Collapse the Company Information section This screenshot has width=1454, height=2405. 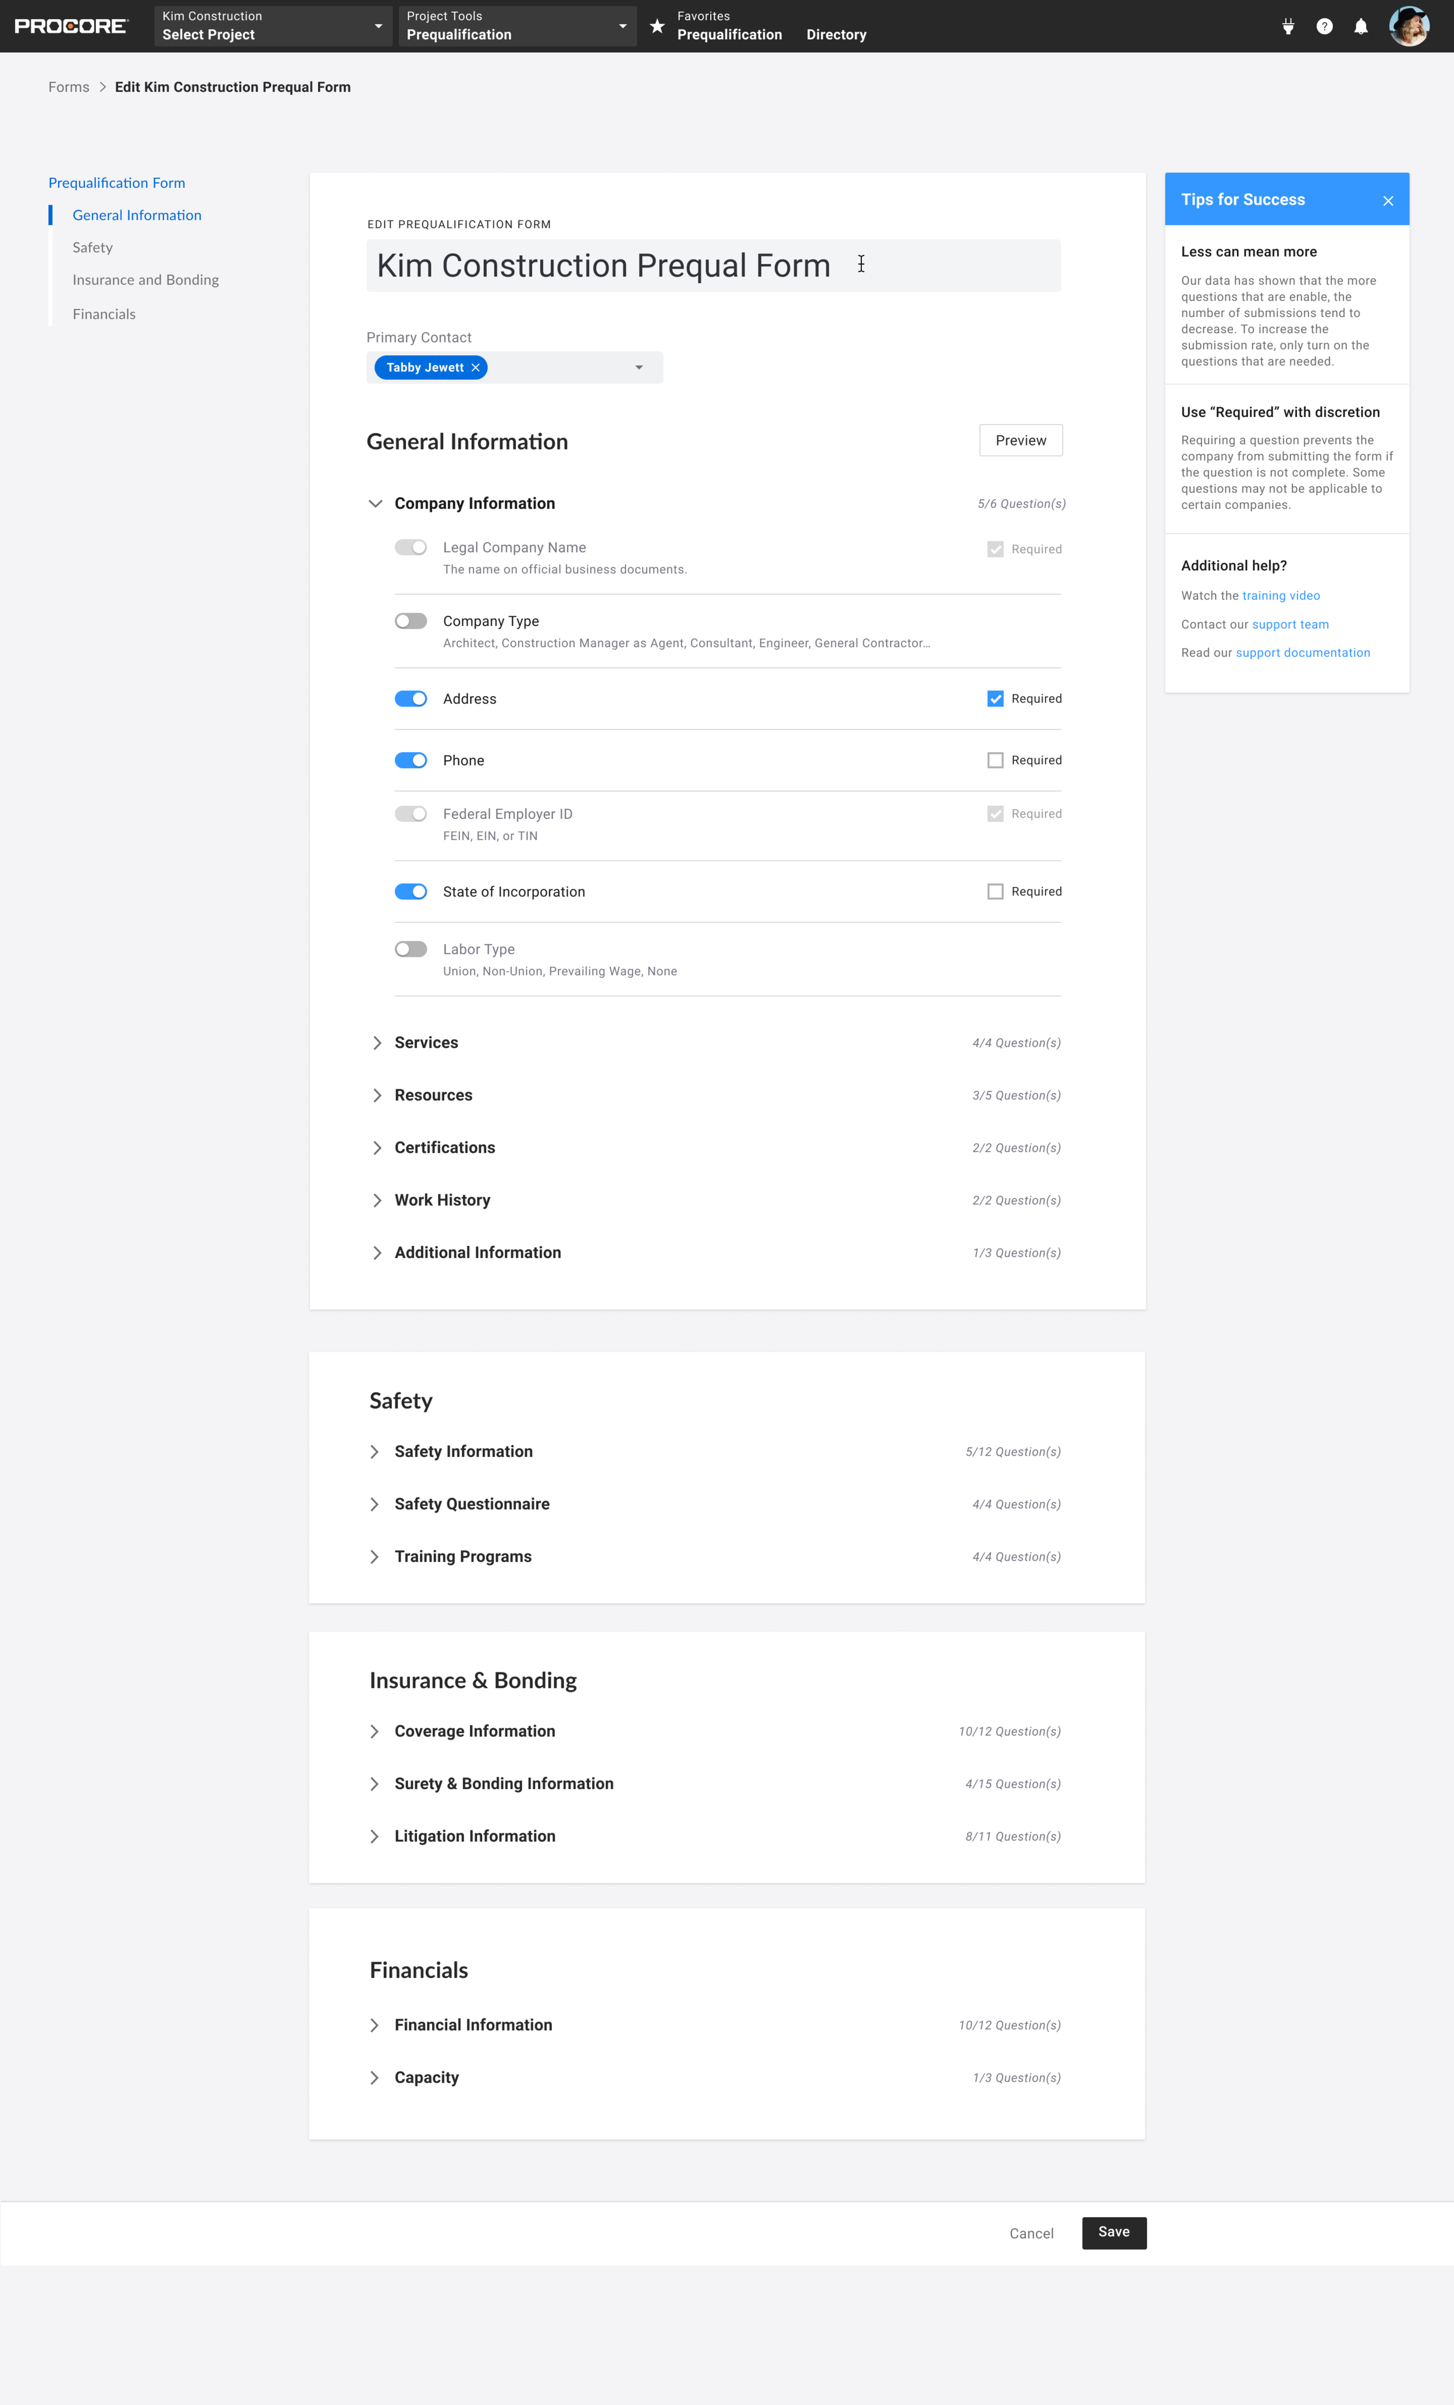[376, 504]
